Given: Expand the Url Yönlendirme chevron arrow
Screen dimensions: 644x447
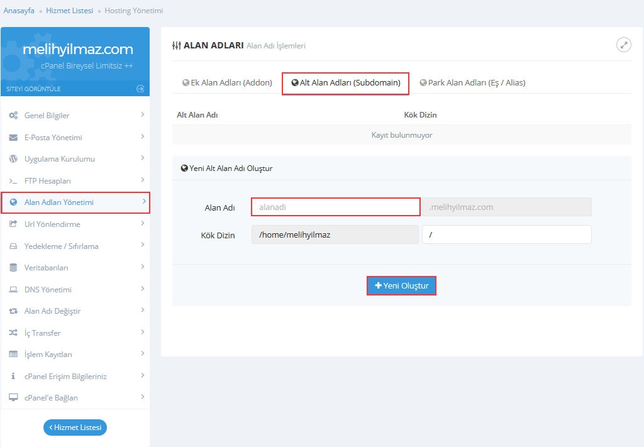Looking at the screenshot, I should click(x=143, y=223).
